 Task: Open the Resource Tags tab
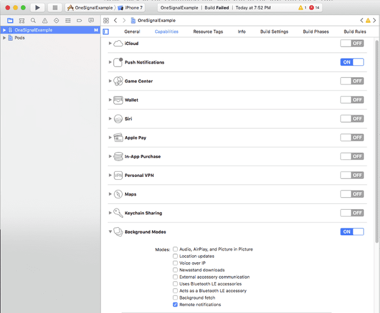208,32
